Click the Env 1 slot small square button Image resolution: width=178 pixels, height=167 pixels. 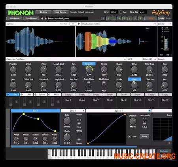click(17, 101)
